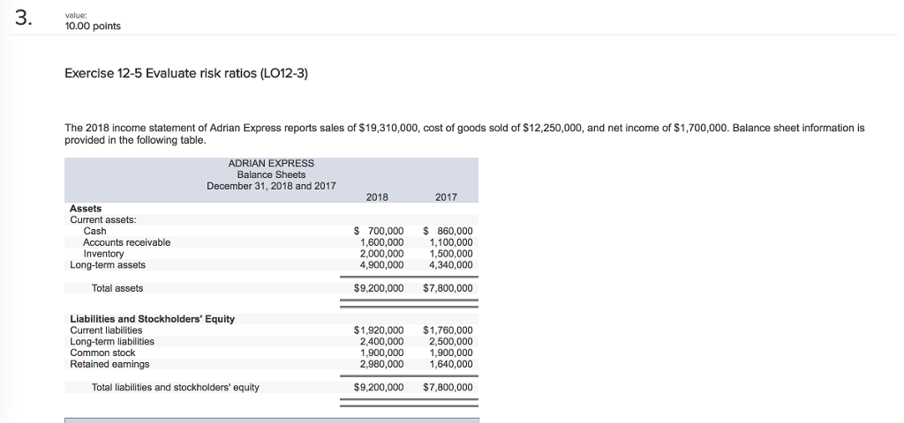
Task: Select Retained earnings 2018 value 2,980,000
Action: [x=381, y=364]
